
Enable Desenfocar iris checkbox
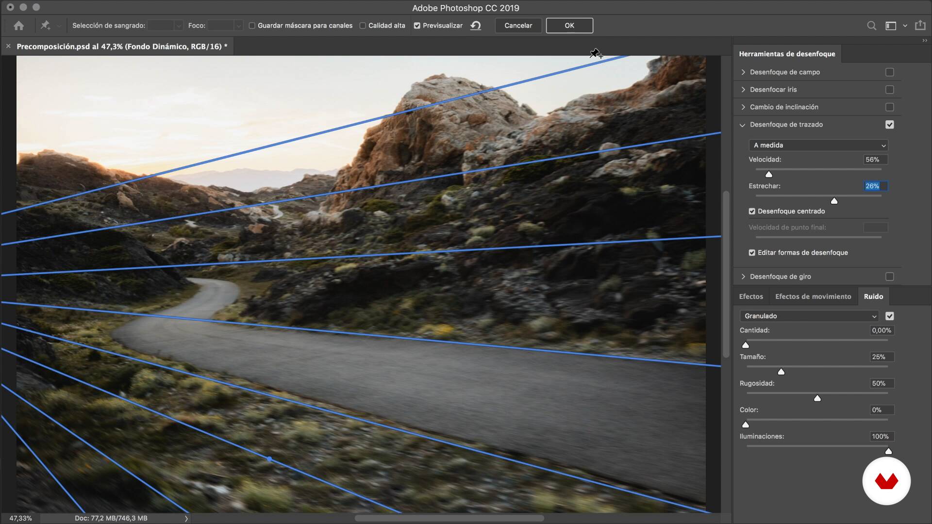(889, 89)
